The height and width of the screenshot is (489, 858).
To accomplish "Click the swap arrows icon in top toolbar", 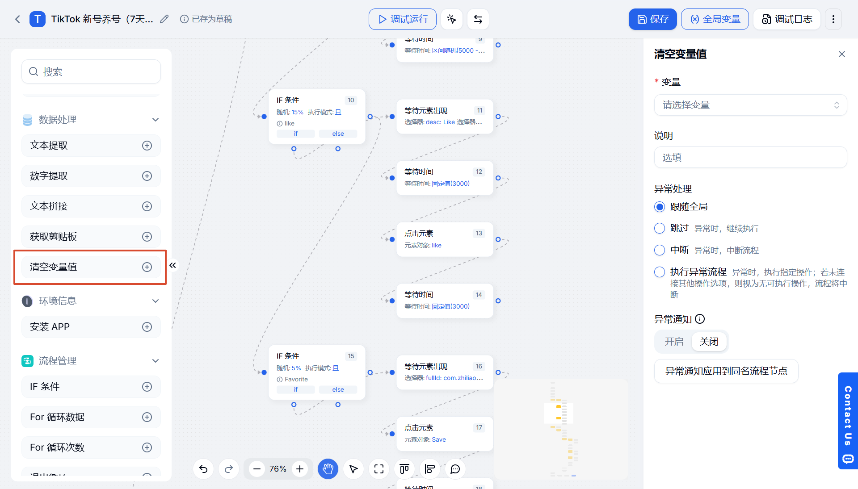I will click(478, 19).
